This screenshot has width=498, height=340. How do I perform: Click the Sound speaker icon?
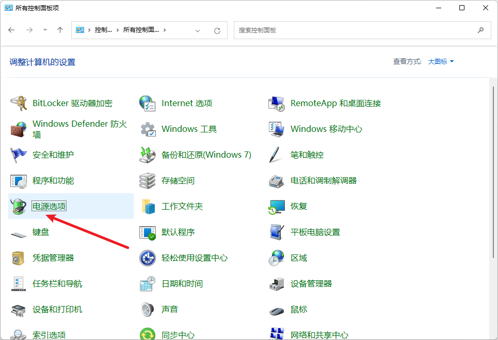[148, 310]
